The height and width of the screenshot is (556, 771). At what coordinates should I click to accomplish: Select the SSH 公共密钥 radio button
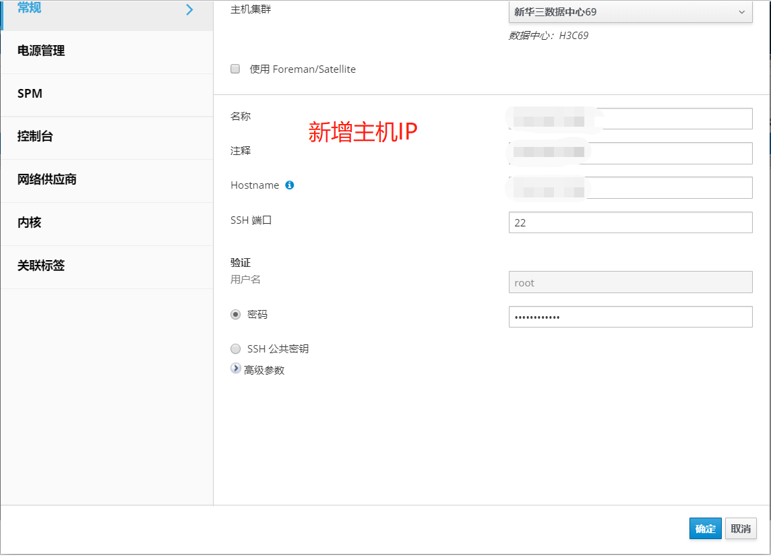235,349
